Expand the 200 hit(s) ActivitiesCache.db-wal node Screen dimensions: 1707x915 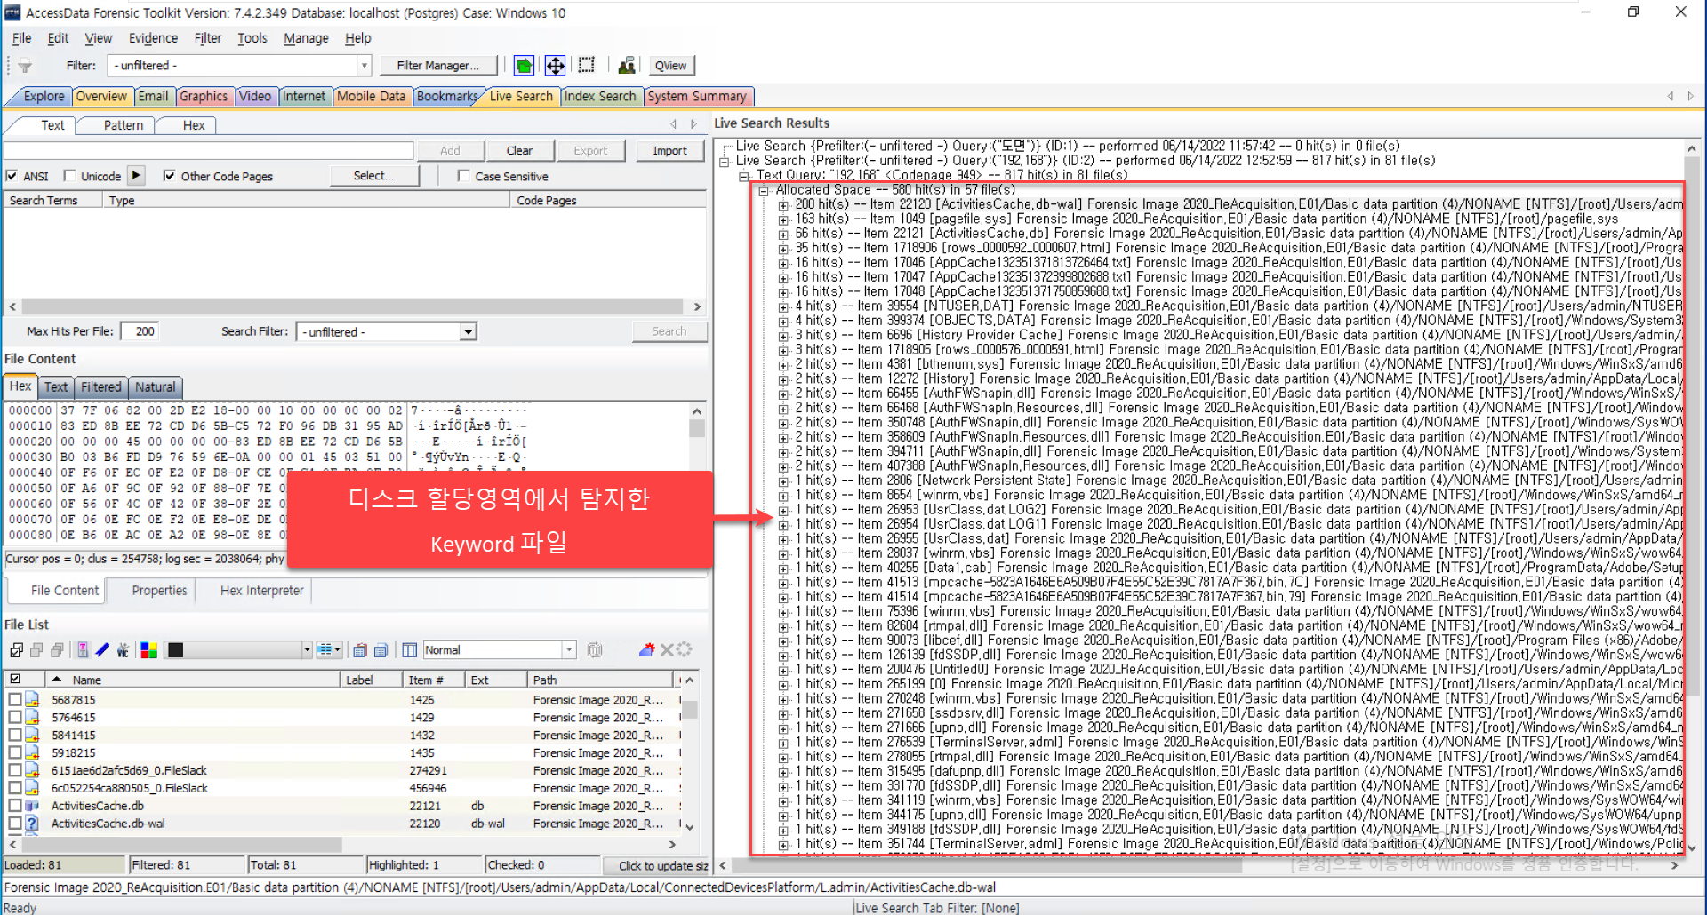click(x=783, y=205)
